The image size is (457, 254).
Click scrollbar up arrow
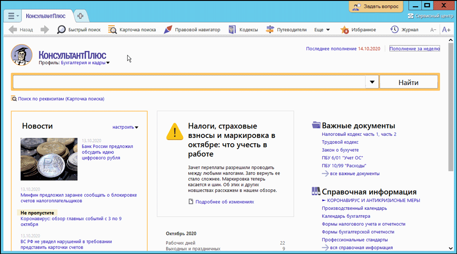click(451, 40)
